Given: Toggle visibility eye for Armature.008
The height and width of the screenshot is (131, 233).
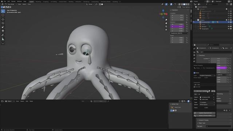Looking at the screenshot, I should click(229, 22).
